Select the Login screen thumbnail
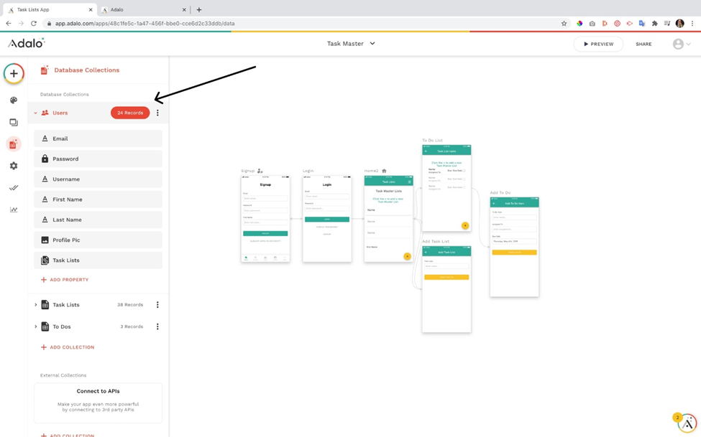Image resolution: width=701 pixels, height=437 pixels. point(327,219)
